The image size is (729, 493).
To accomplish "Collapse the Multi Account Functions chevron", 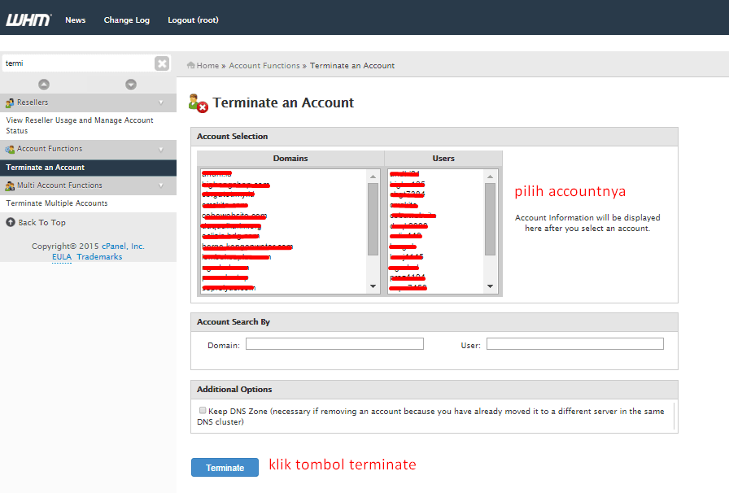I will tap(161, 185).
